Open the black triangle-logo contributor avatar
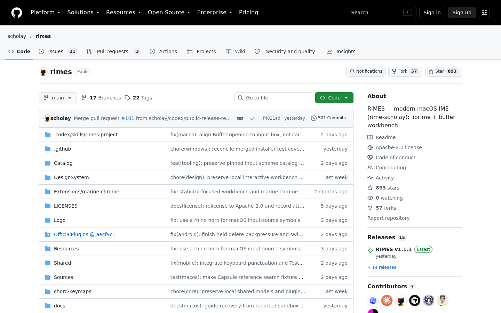 click(415, 300)
